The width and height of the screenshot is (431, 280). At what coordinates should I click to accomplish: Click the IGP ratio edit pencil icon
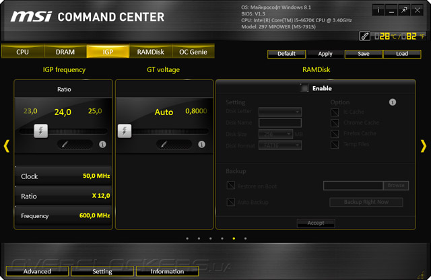pyautogui.click(x=75, y=144)
